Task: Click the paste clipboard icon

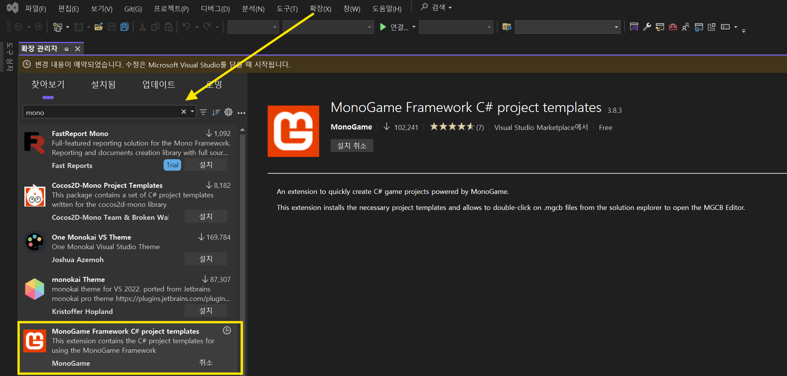Action: click(169, 27)
